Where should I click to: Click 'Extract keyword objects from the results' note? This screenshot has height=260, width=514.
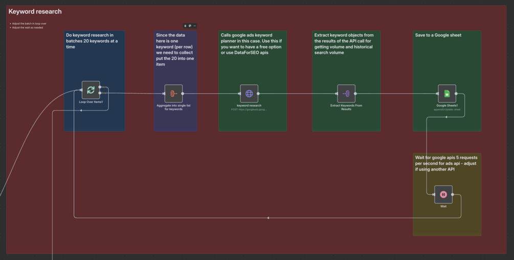tap(344, 44)
